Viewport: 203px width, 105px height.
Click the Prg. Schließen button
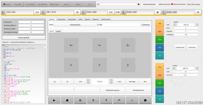pos(31,4)
